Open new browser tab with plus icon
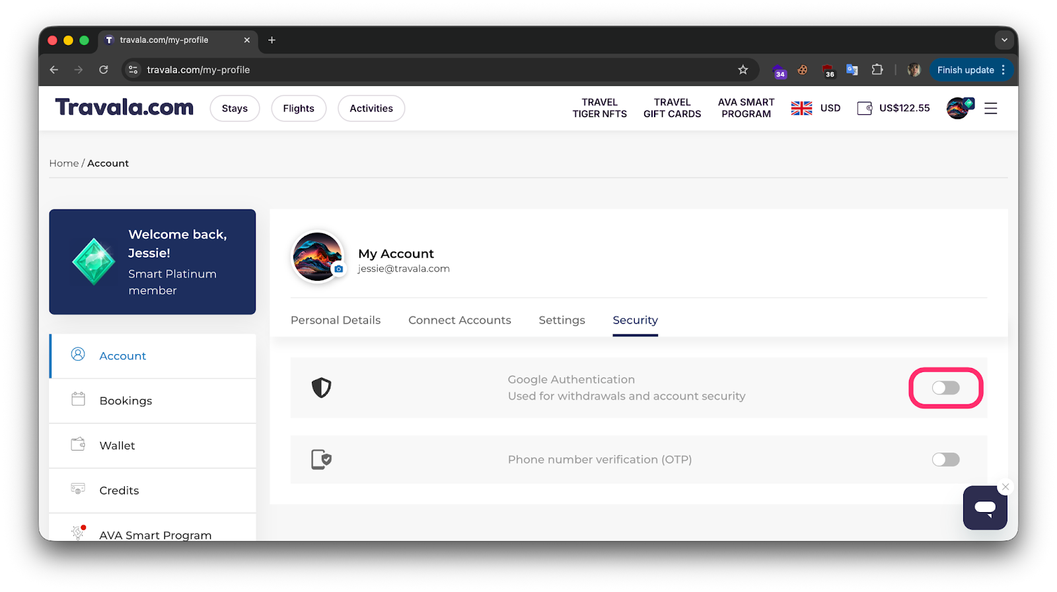Screen dimensions: 1057x592 tap(272, 40)
